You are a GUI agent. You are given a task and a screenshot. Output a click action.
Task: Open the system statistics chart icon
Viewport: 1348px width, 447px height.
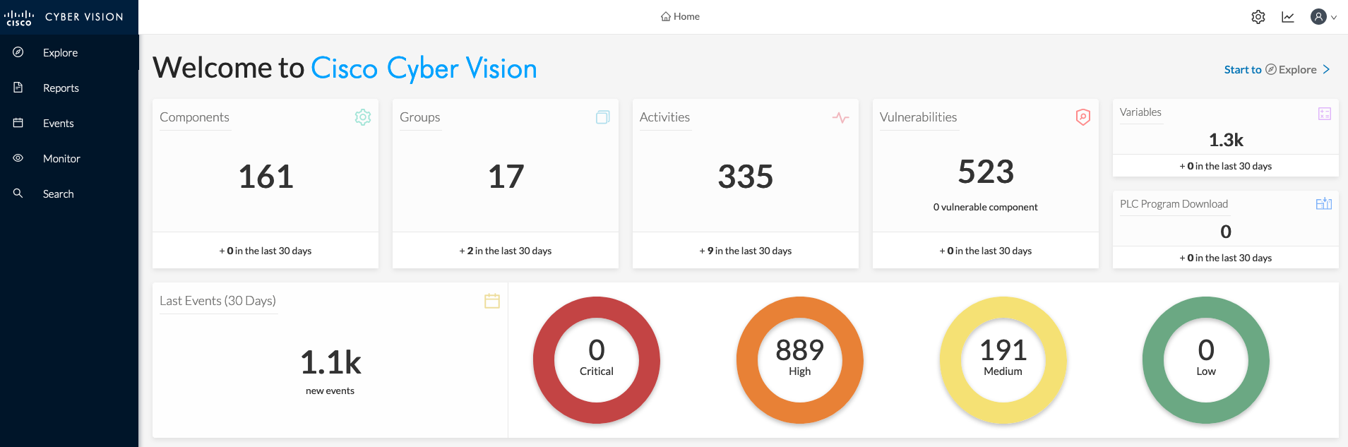pos(1288,17)
